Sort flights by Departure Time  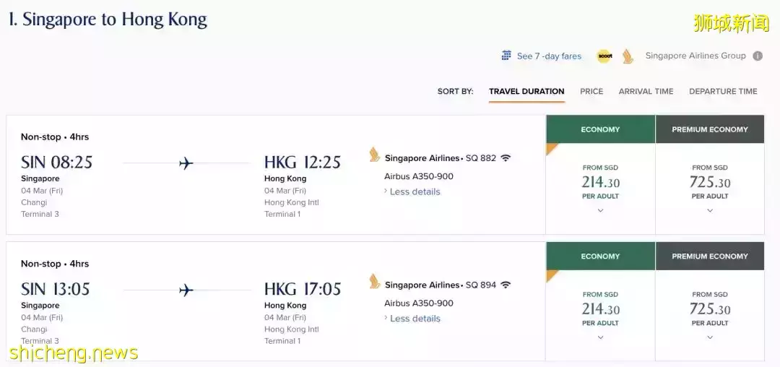tap(723, 92)
